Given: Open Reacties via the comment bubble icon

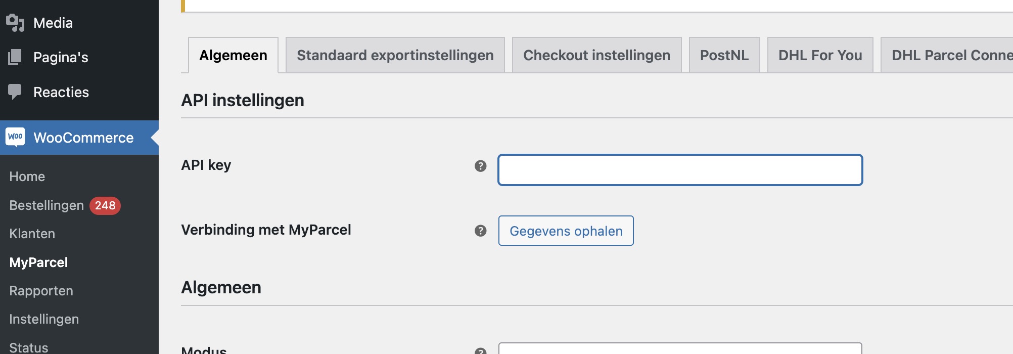Looking at the screenshot, I should pyautogui.click(x=15, y=92).
